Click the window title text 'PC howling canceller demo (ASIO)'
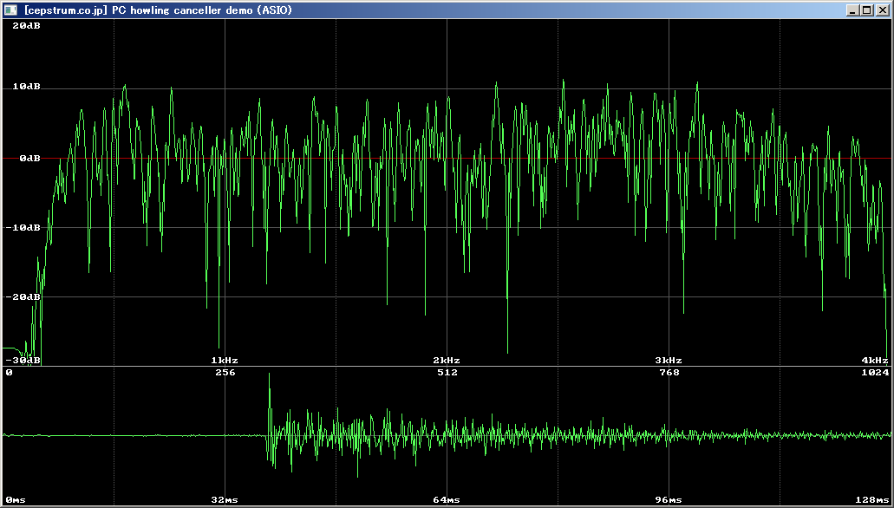894x508 pixels. pos(202,10)
